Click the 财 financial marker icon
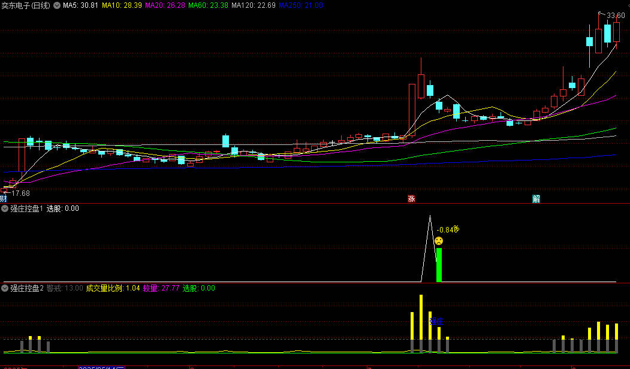Image resolution: width=630 pixels, height=369 pixels. (4, 199)
